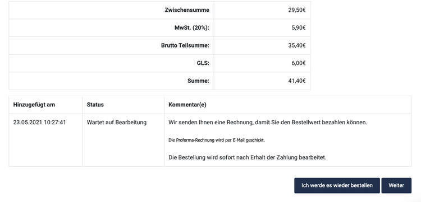This screenshot has width=421, height=202.
Task: Click the 41,40€ total amount
Action: 297,81
